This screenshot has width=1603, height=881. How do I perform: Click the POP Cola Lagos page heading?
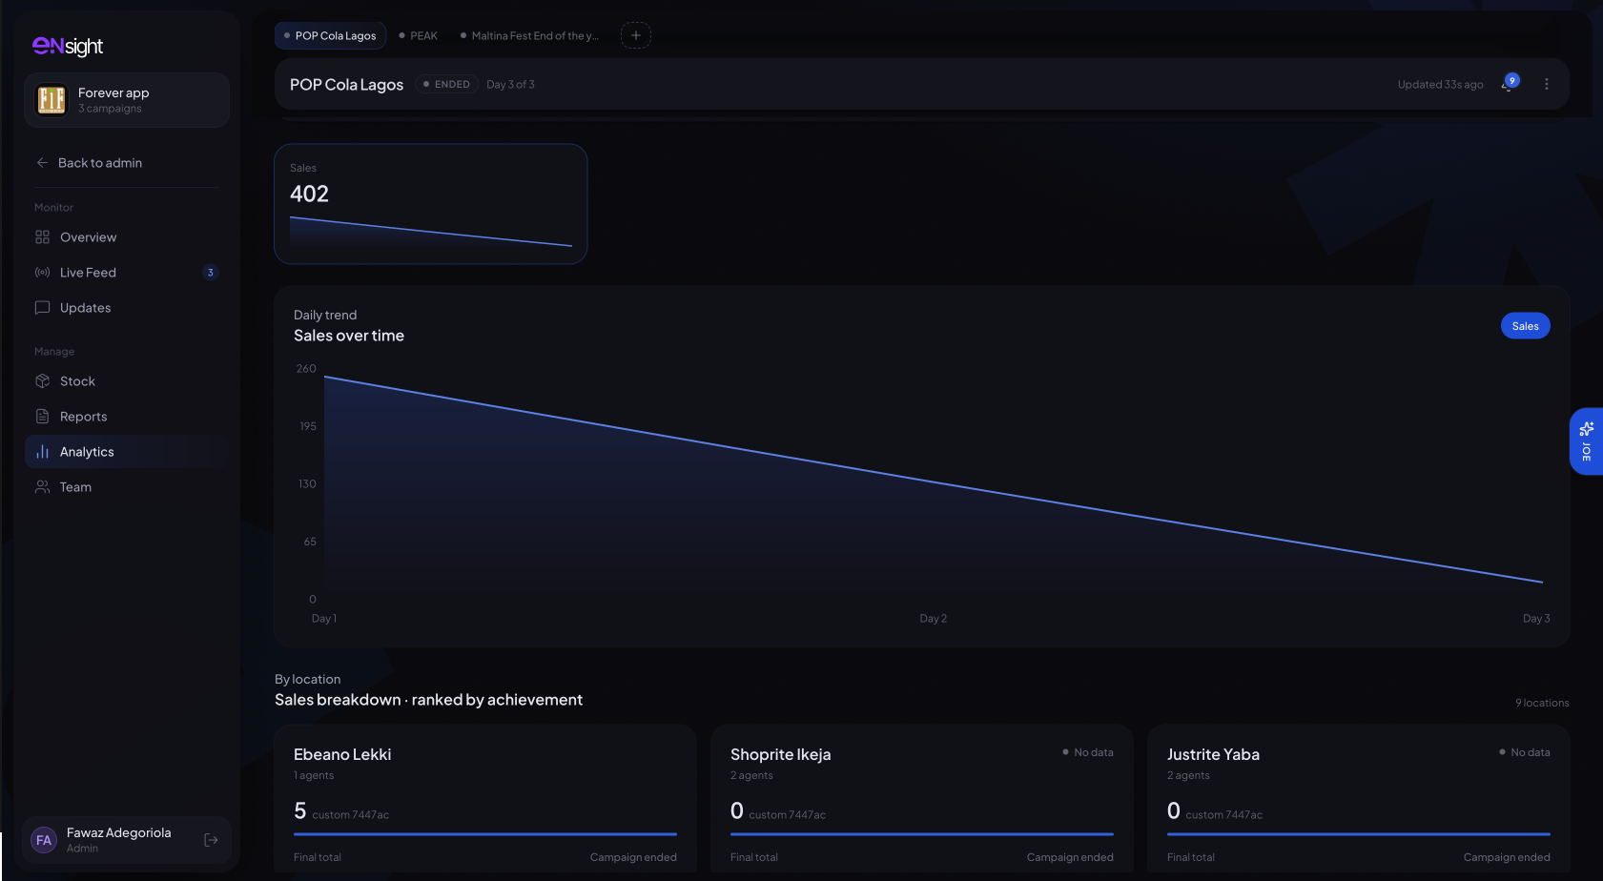point(347,84)
